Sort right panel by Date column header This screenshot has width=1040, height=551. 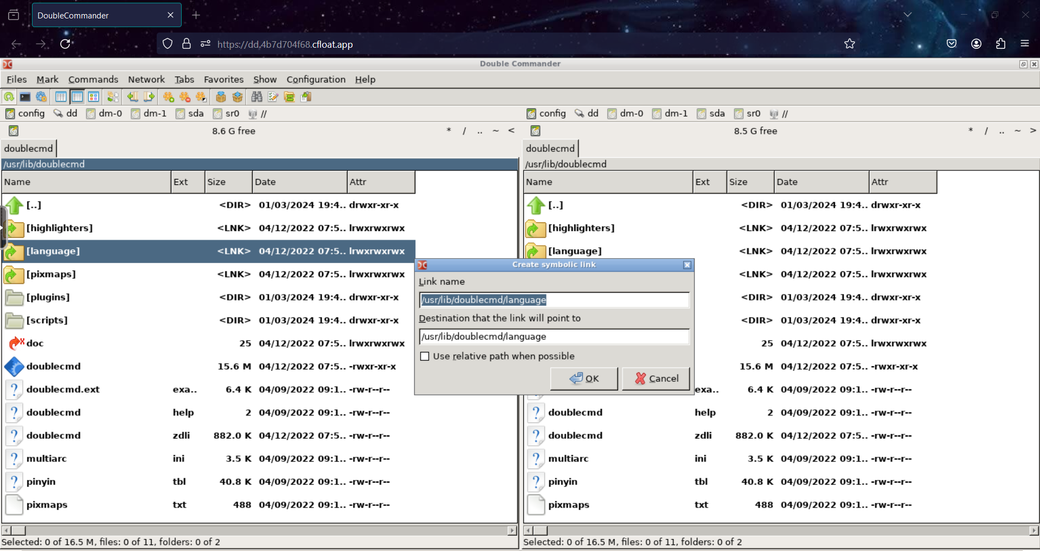821,182
